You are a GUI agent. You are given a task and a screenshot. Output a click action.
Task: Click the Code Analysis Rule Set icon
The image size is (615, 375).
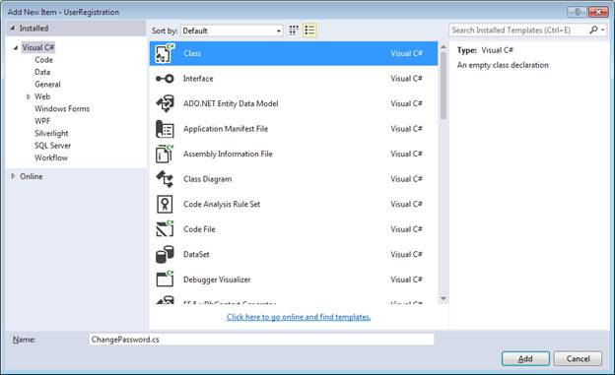(x=165, y=204)
